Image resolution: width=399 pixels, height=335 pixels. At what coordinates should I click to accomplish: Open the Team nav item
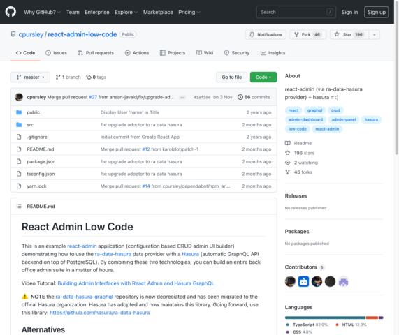coord(73,12)
